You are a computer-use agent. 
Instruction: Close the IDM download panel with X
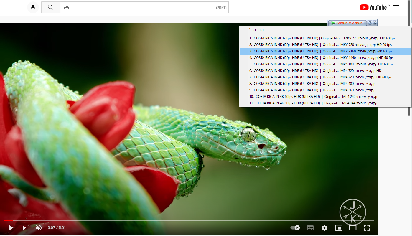[375, 23]
